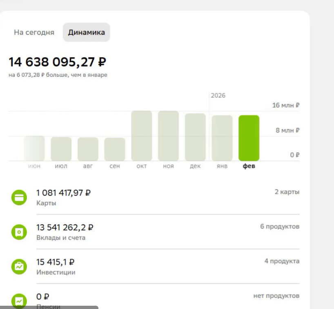
Task: Click the Пенсии green icon
Action: click(x=19, y=300)
